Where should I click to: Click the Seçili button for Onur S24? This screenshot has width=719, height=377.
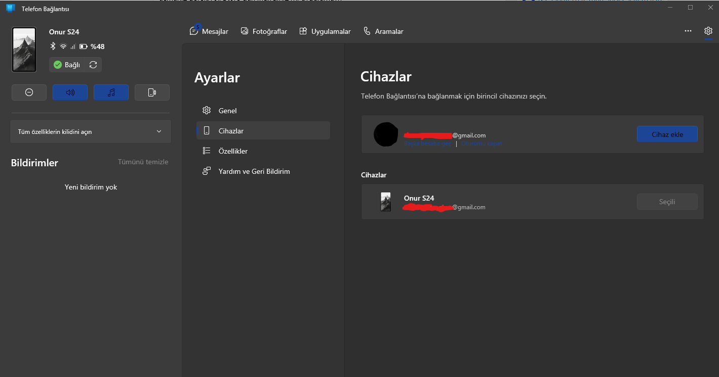pos(667,202)
